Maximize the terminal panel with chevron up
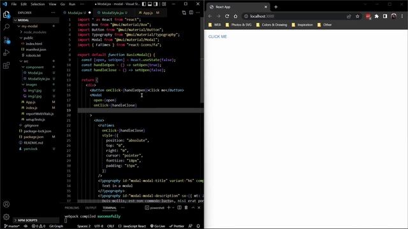The height and width of the screenshot is (229, 408). pyautogui.click(x=193, y=208)
